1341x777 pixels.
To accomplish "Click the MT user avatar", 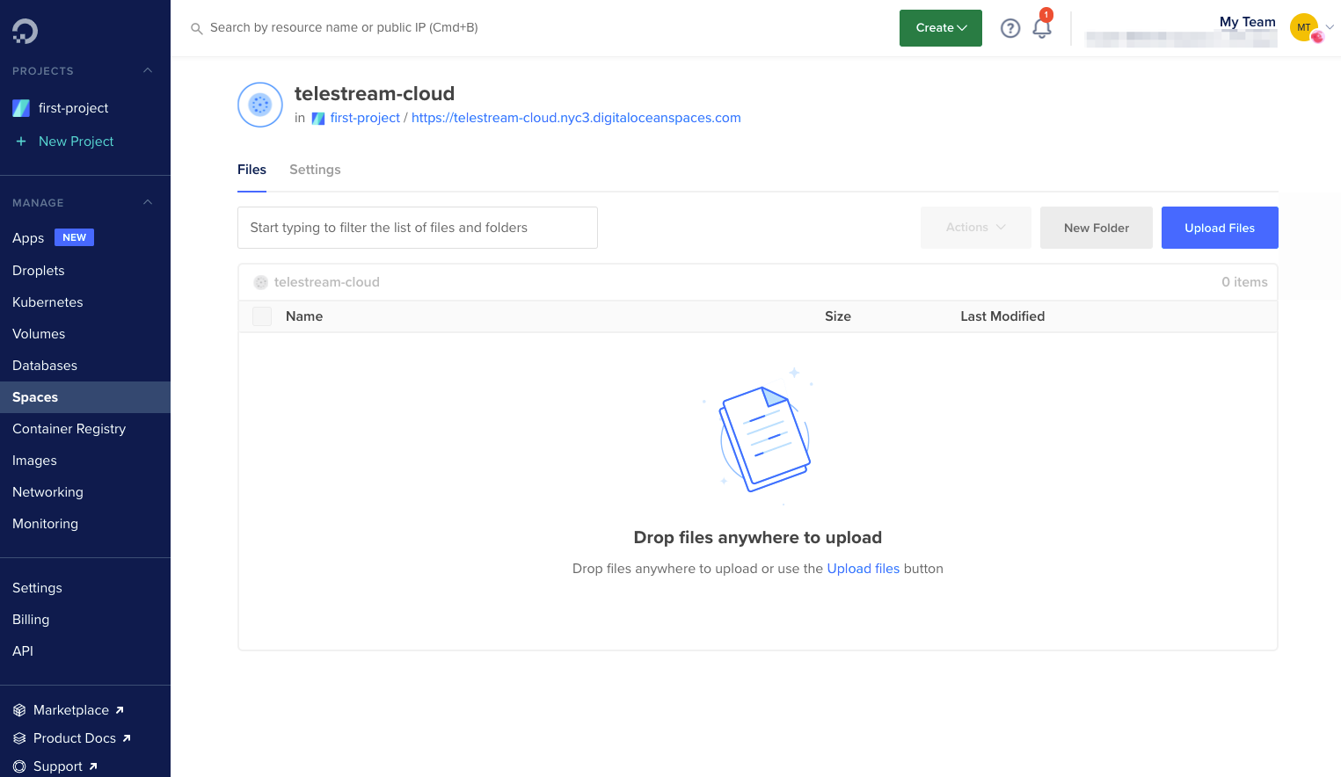I will pos(1304,27).
